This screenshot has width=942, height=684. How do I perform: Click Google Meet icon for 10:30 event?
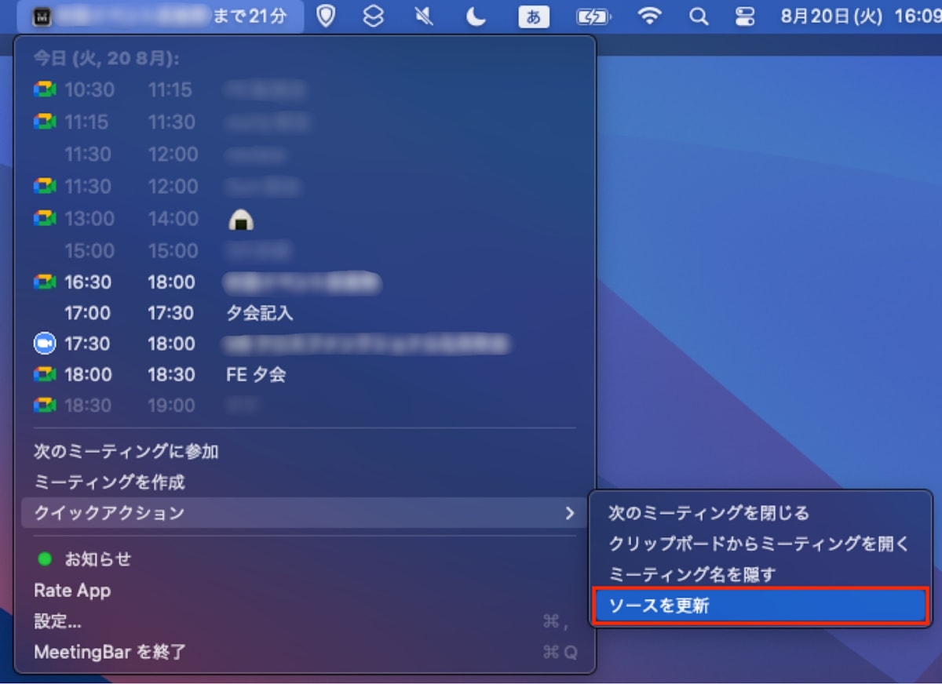(x=45, y=89)
